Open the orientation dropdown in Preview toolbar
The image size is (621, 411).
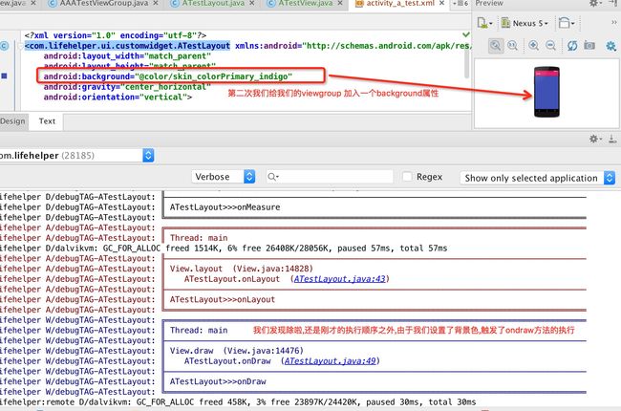pyautogui.click(x=567, y=23)
